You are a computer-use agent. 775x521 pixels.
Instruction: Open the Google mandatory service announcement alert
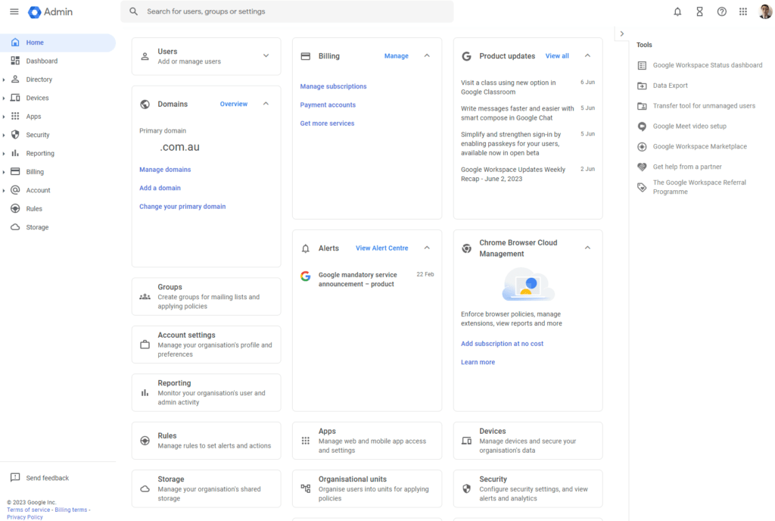(367, 279)
